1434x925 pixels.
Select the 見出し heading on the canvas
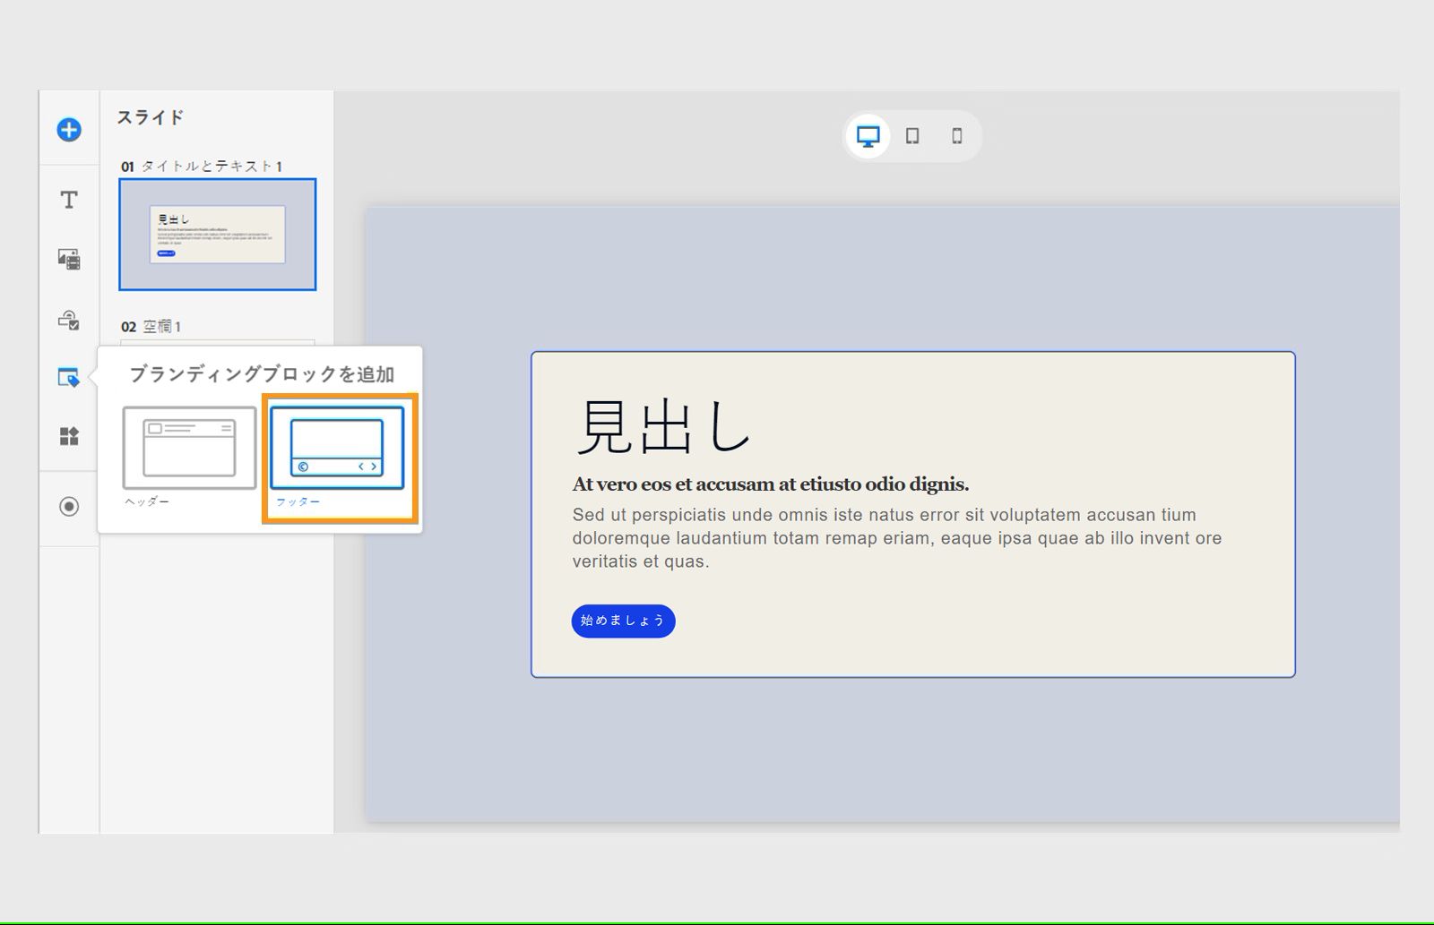(663, 429)
